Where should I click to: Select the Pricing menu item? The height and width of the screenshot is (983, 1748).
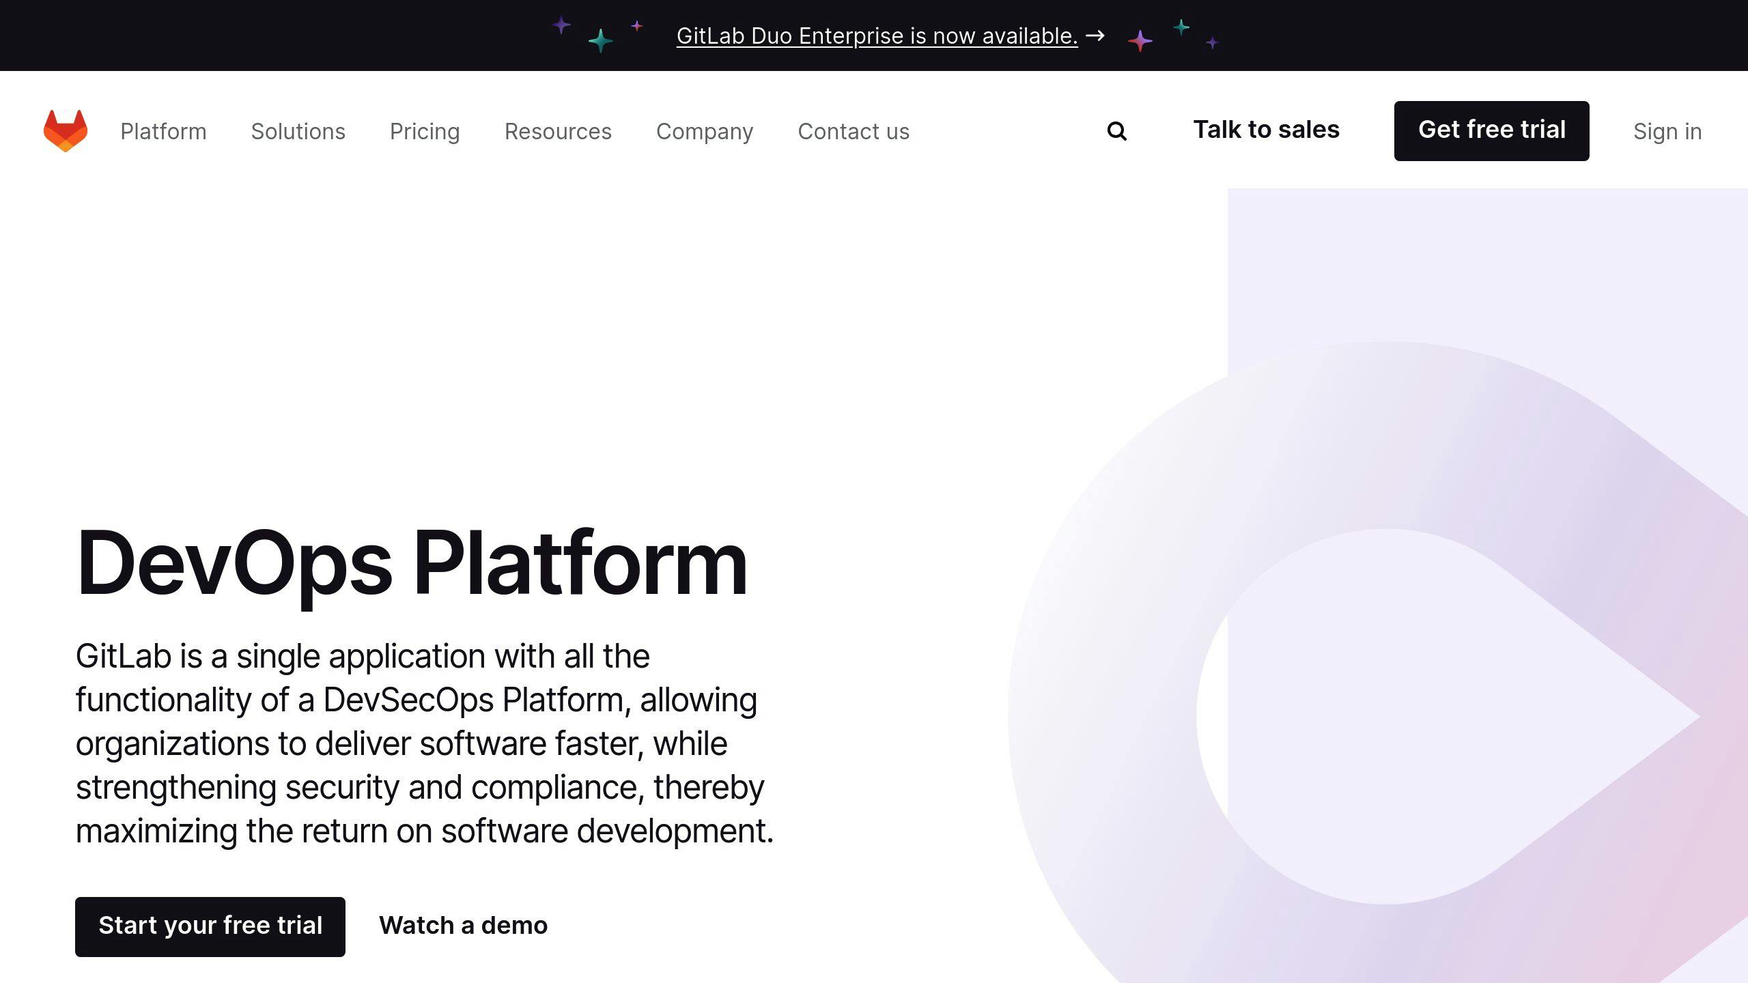(425, 131)
